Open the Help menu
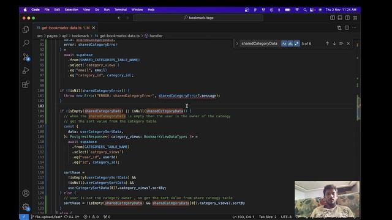 pos(151,10)
